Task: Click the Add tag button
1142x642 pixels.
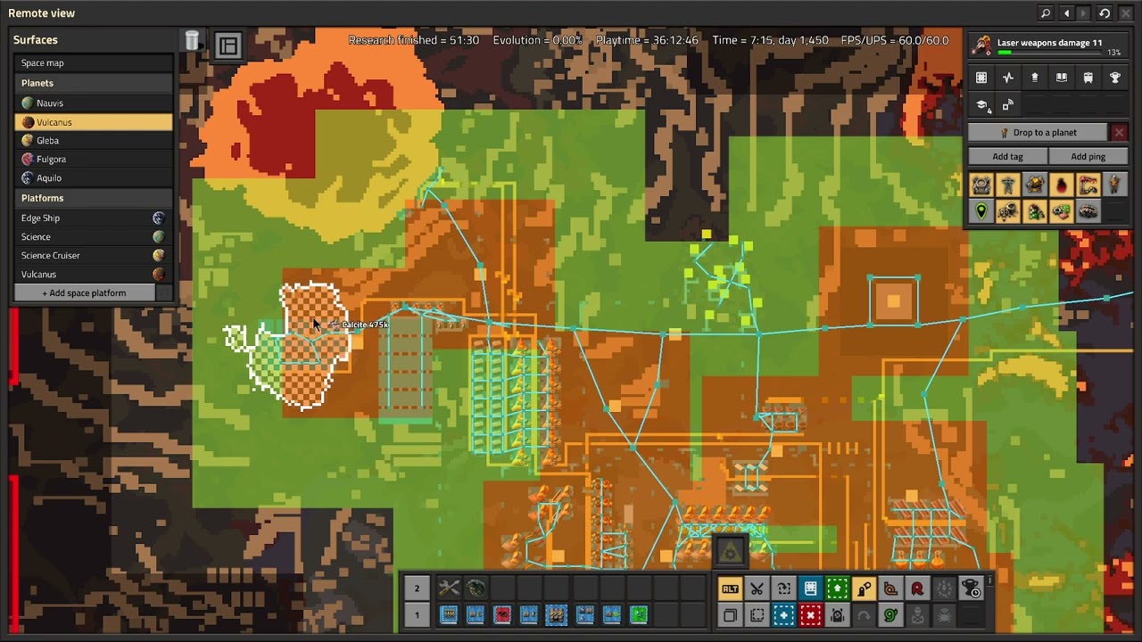Action: tap(1007, 157)
